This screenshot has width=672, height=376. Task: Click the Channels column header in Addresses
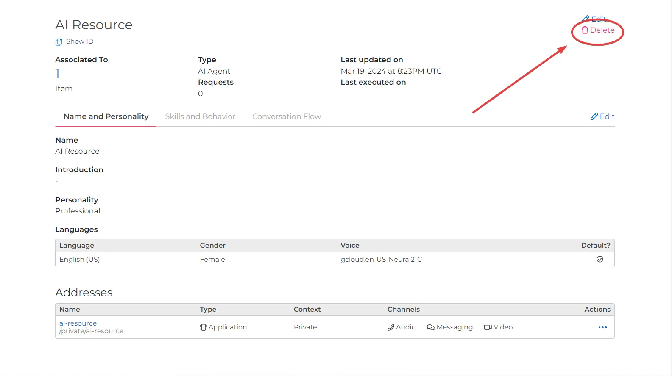click(404, 310)
